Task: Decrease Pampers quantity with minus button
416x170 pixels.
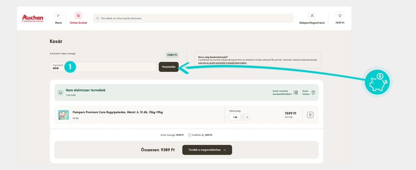Action: [x=242, y=117]
